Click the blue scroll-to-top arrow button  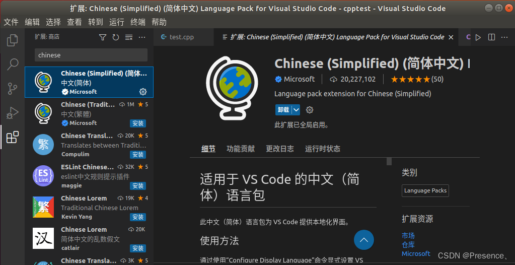point(364,240)
